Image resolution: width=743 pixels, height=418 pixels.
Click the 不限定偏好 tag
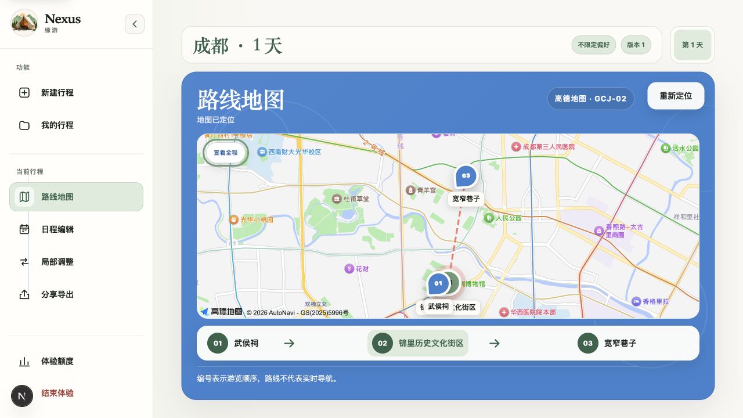(593, 45)
